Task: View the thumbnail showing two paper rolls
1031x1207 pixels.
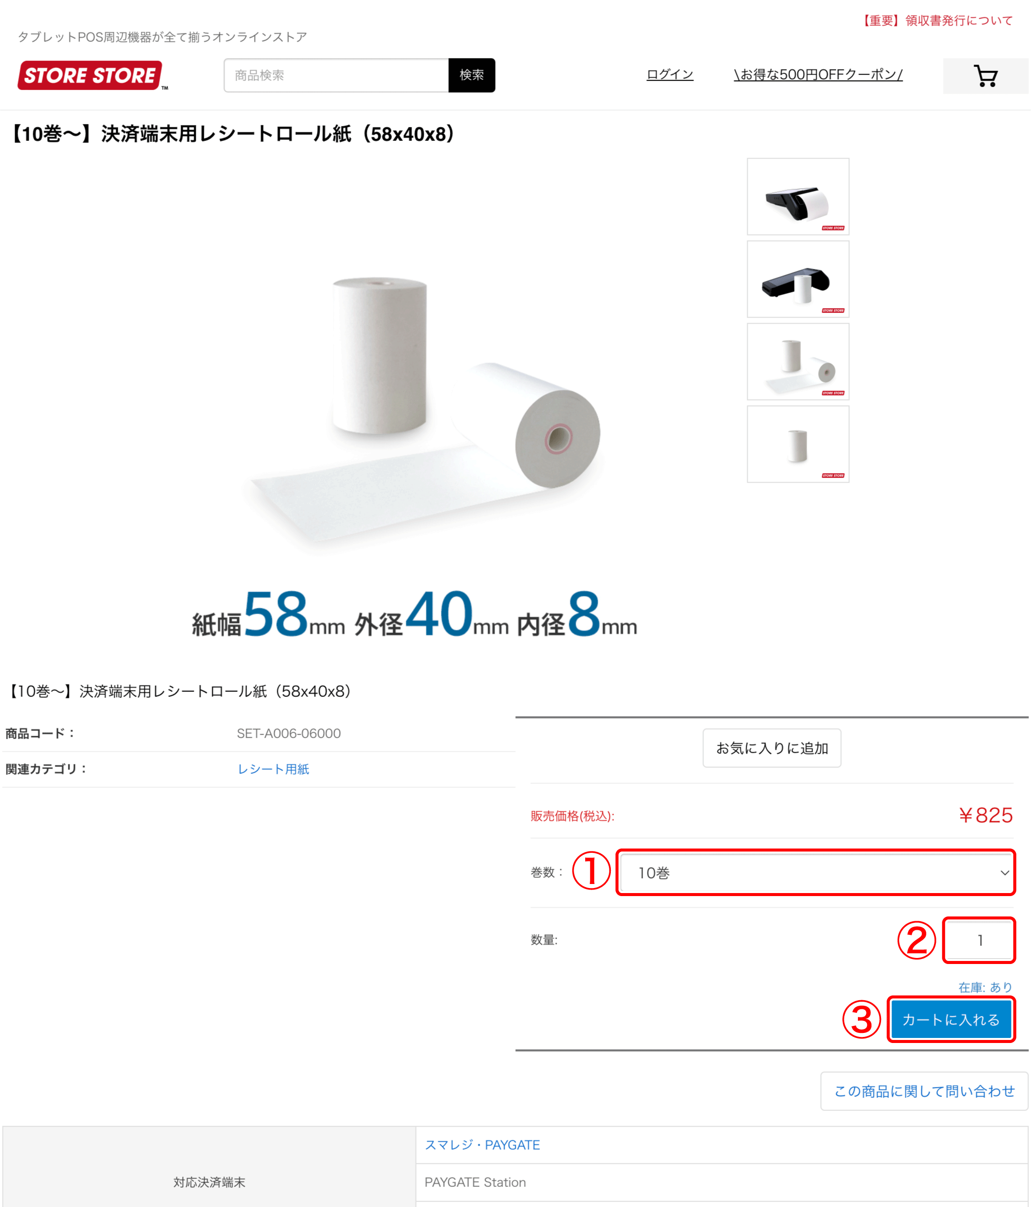Action: coord(798,362)
